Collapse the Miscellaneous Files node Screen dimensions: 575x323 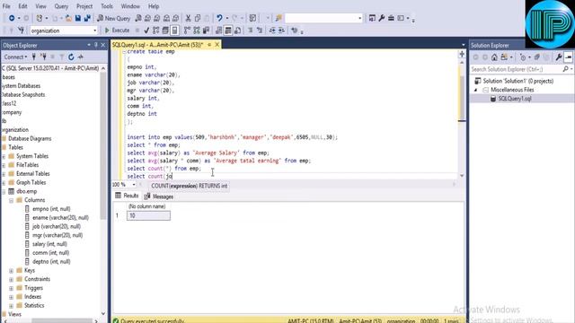tap(476, 90)
